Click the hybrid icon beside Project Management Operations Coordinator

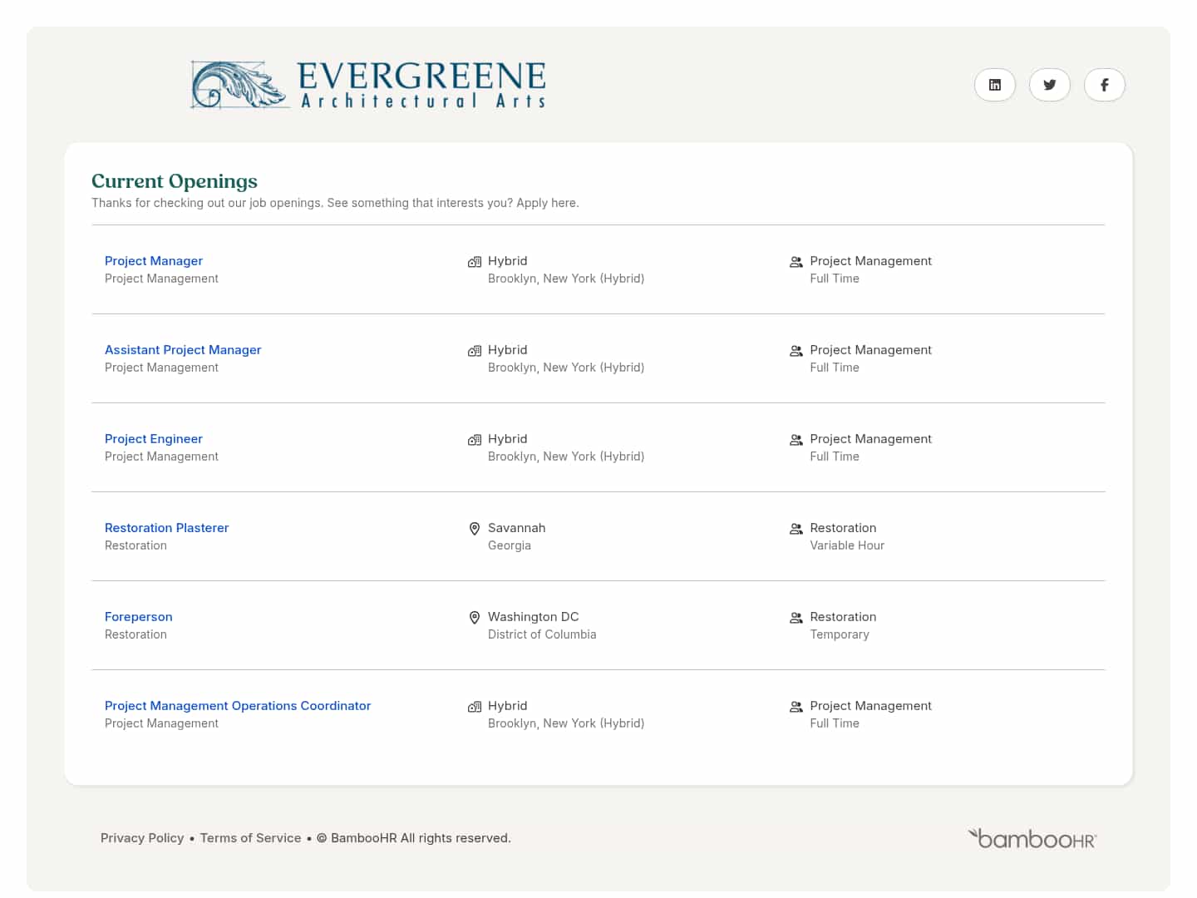[x=475, y=706]
